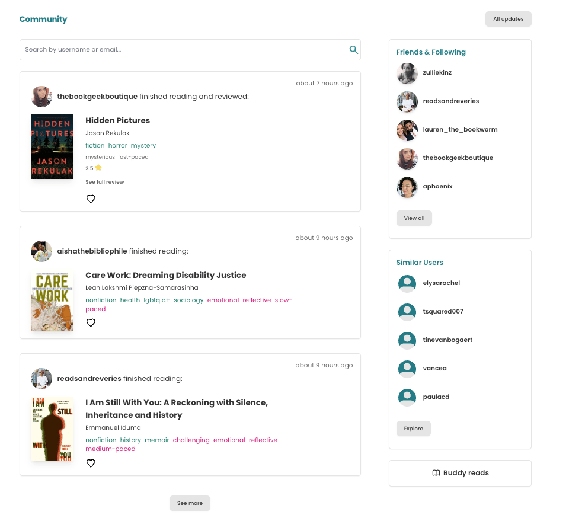The height and width of the screenshot is (518, 569).
Task: Open I Am Still With You cover
Action: [x=52, y=429]
